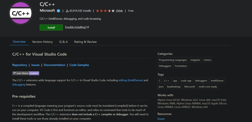Open the Issues link under Resources
Screen dimensions: 252x122
(161, 119)
